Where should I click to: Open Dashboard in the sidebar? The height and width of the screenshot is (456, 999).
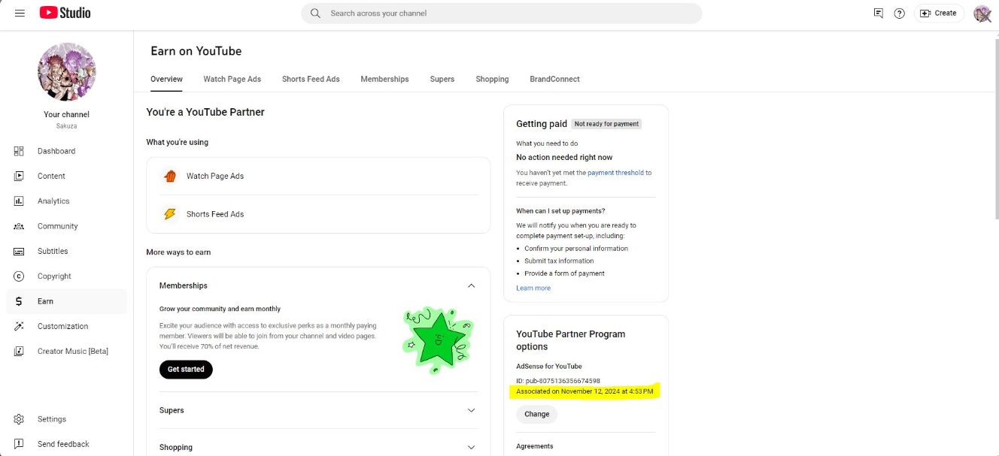click(x=67, y=151)
